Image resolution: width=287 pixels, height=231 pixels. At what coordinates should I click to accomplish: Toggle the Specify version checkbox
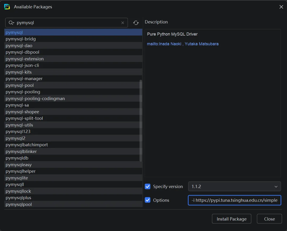[147, 186]
